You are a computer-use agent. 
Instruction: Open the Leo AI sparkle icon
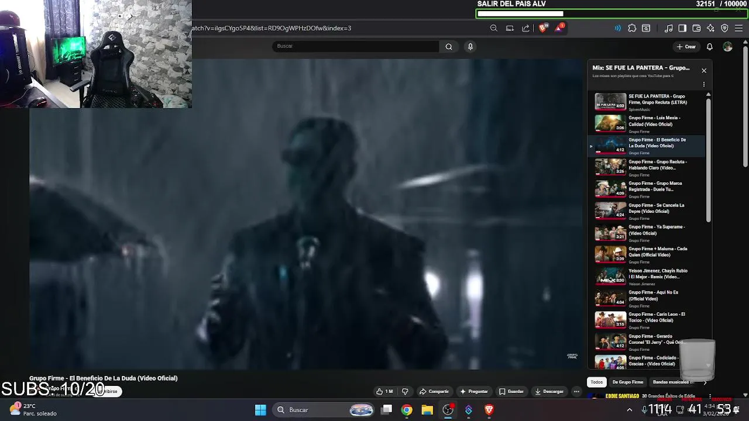point(710,28)
